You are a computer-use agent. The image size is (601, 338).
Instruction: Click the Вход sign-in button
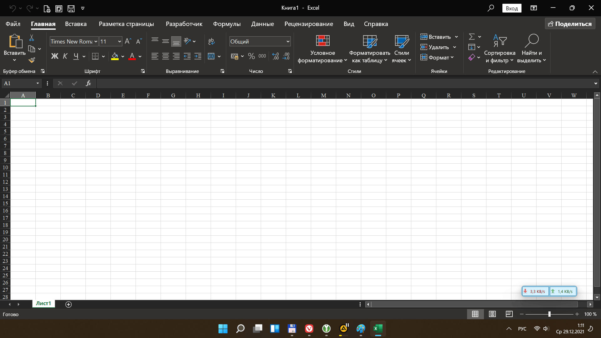tap(511, 8)
